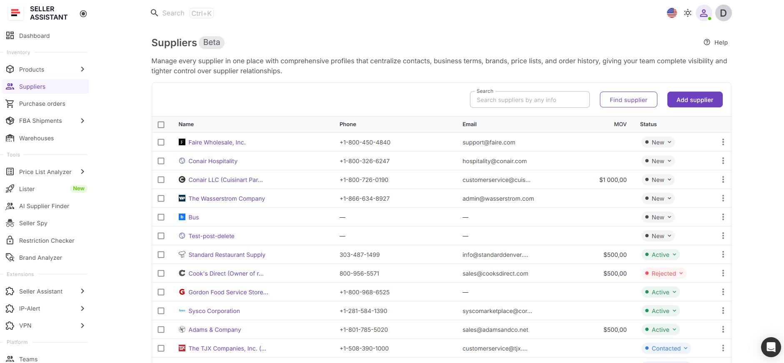Expand the Products sidebar submenu
784x363 pixels.
coord(82,70)
